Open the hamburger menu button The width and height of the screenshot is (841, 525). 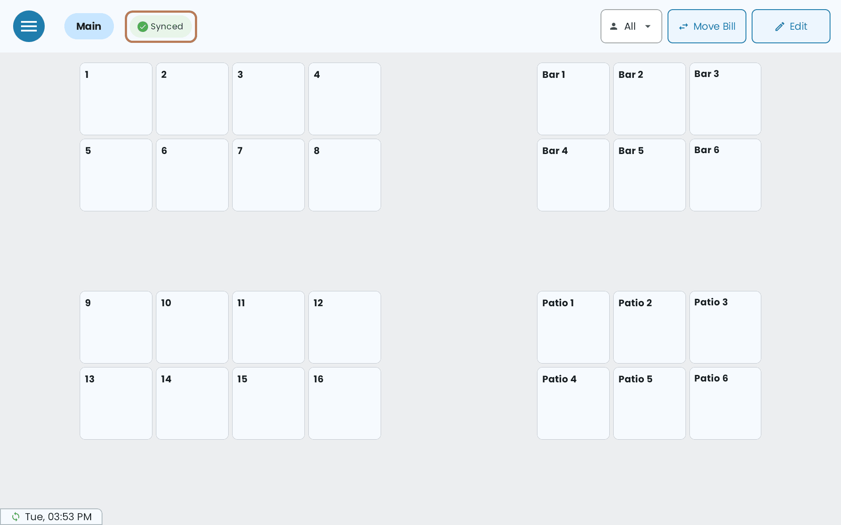click(29, 26)
